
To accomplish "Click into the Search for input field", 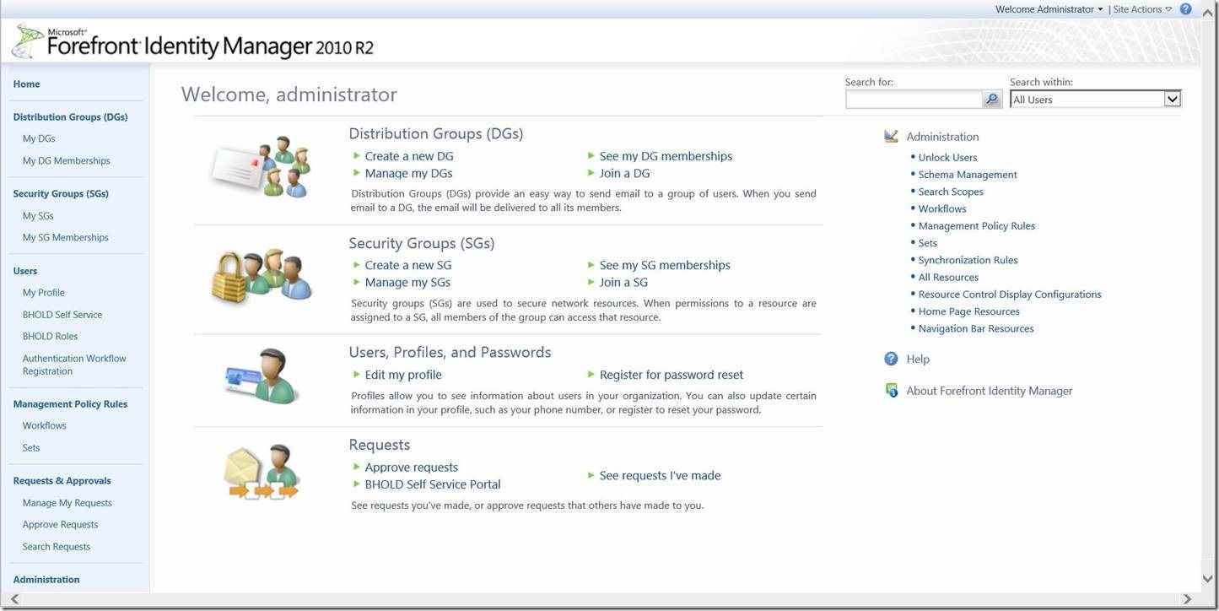I will pyautogui.click(x=914, y=100).
